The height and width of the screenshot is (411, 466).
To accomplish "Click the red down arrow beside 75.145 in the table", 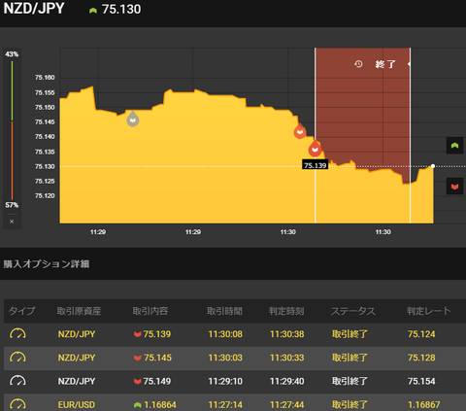I will 138,358.
